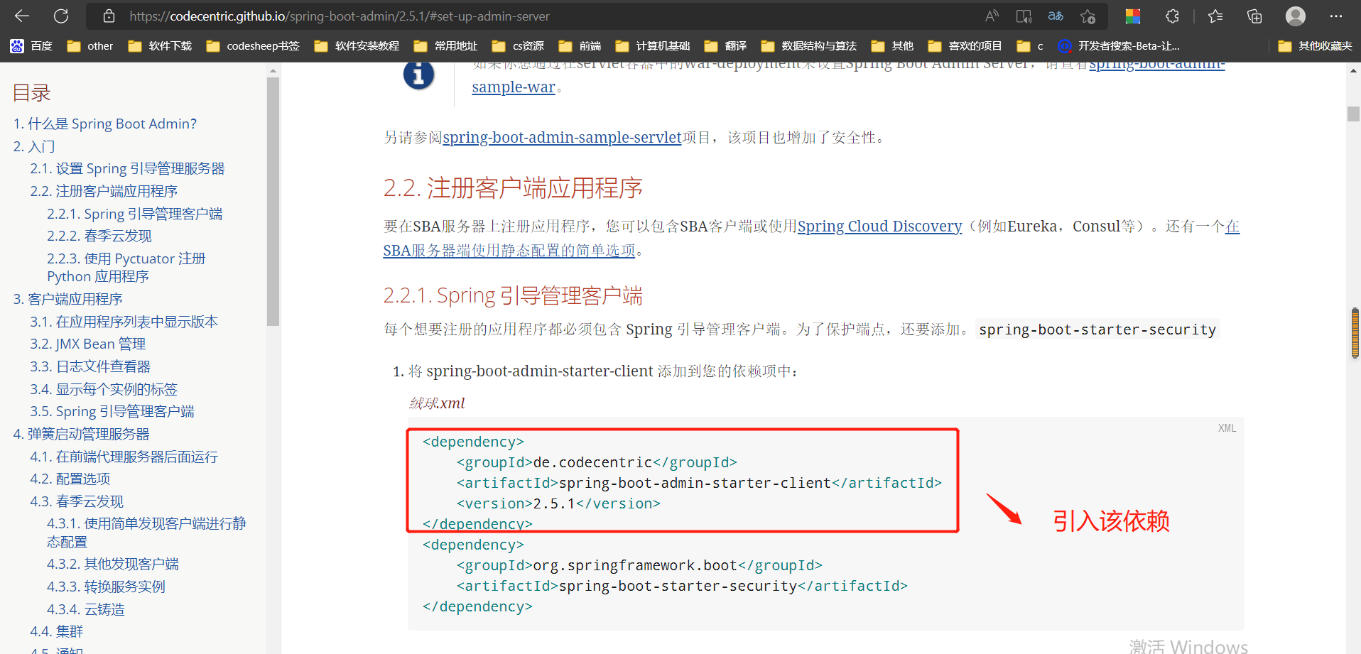The height and width of the screenshot is (654, 1361).
Task: Open the 软件安装教程 bookmarks folder
Action: click(357, 46)
